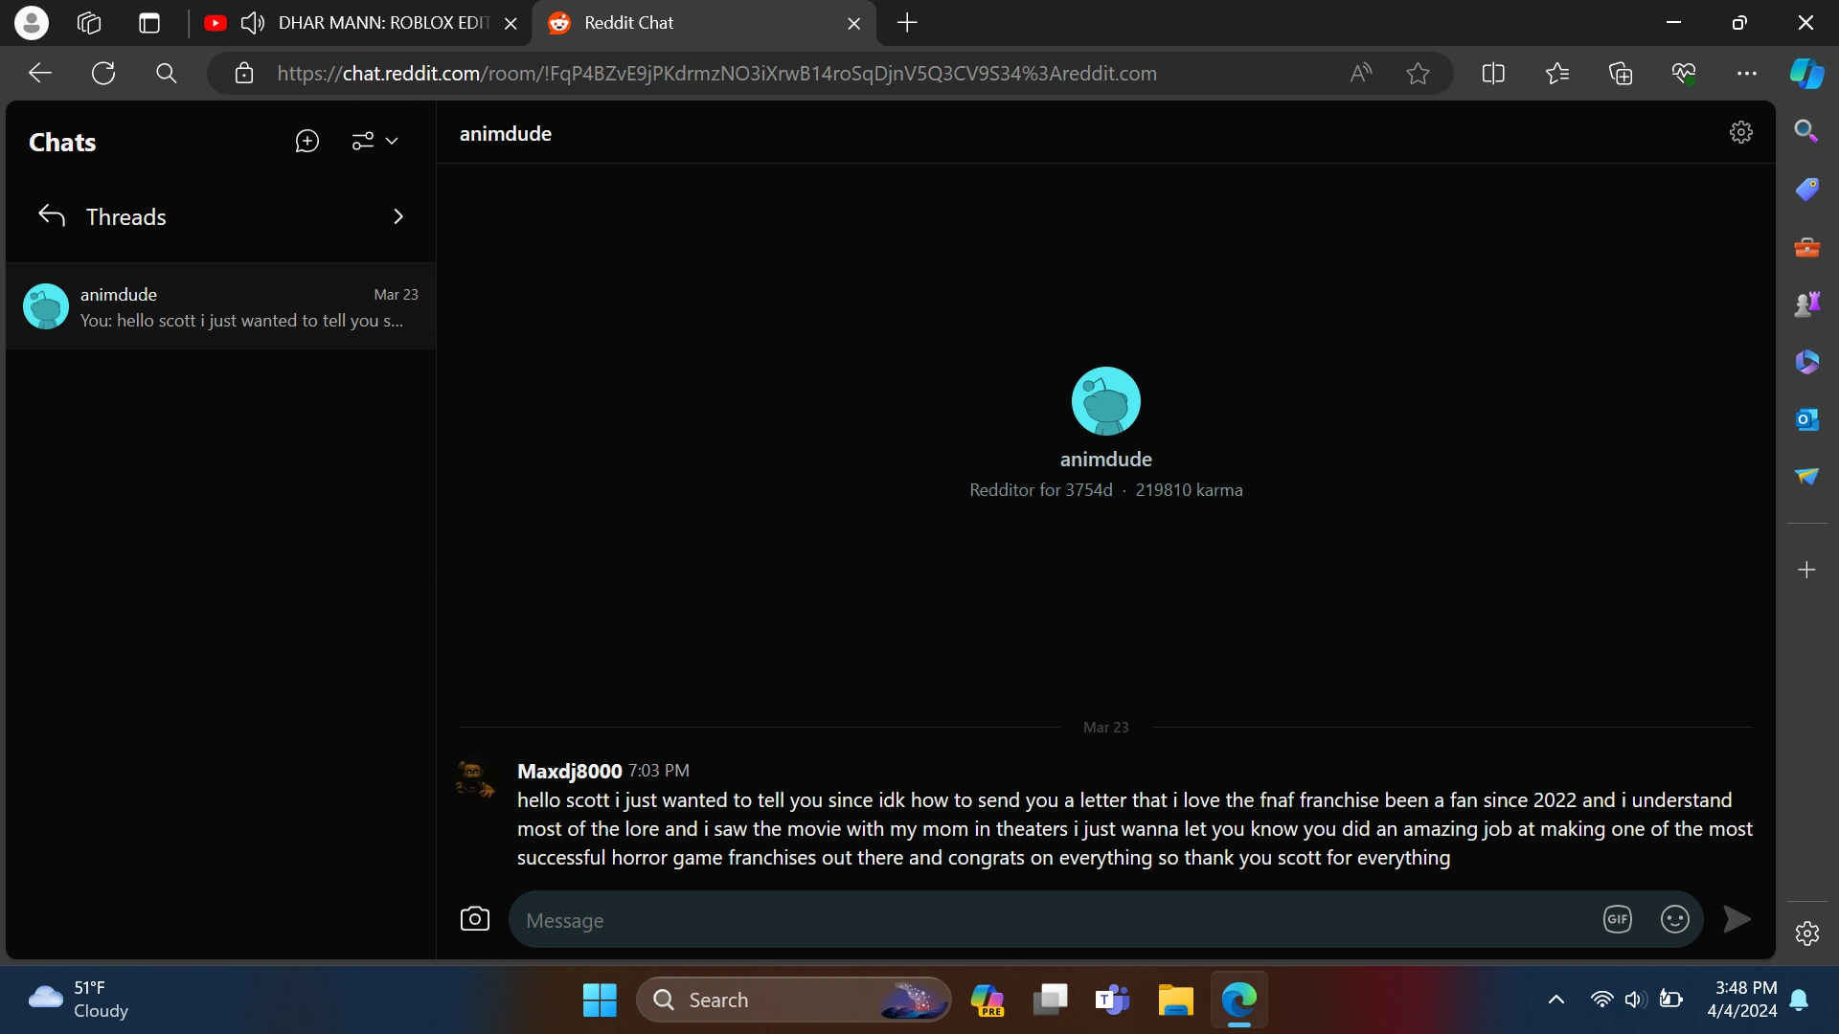Open the Edge Settings and more menu
The height and width of the screenshot is (1034, 1839).
click(1746, 74)
